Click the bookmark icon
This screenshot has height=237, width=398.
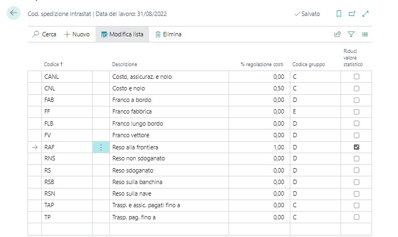pos(339,14)
